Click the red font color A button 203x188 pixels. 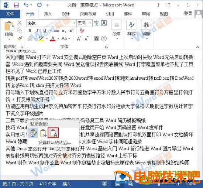pos(53,39)
